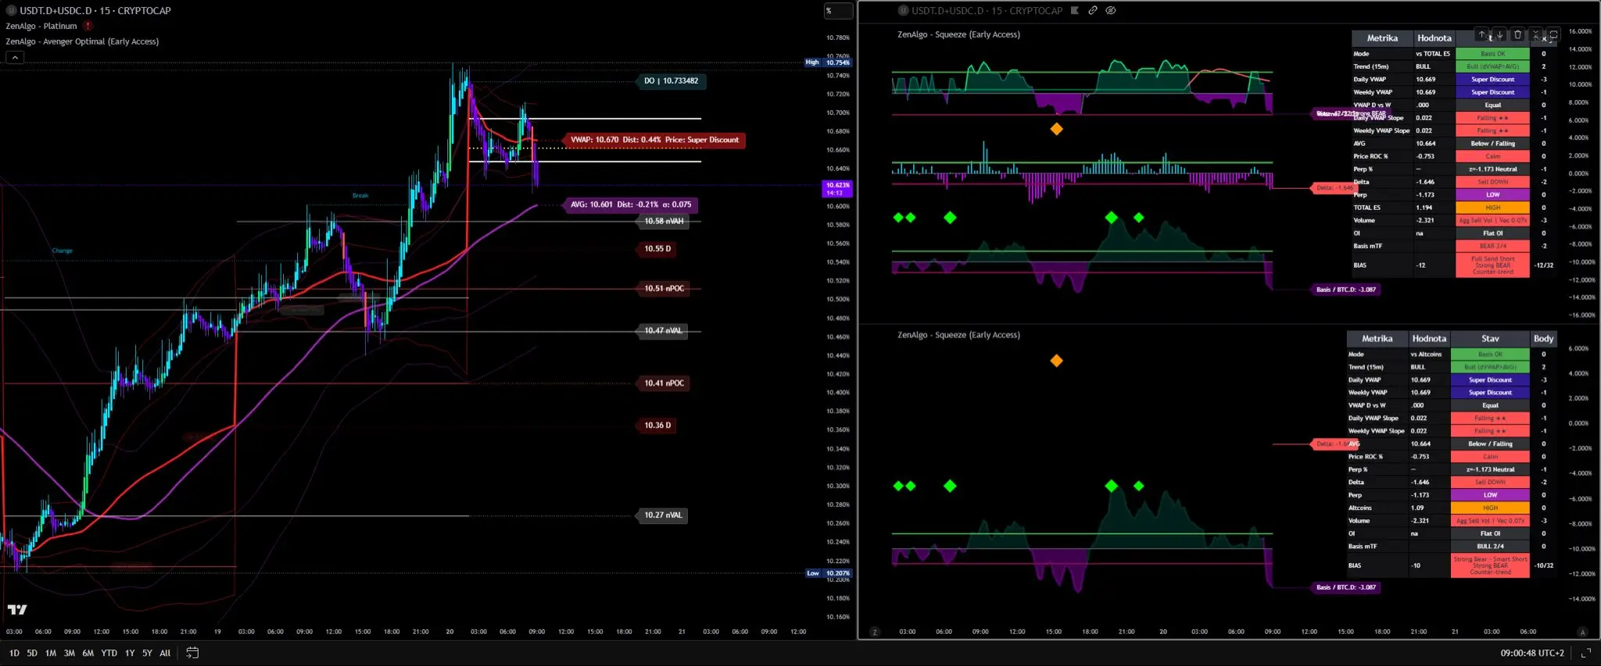Click the 10.41 nPOC level label

pyautogui.click(x=664, y=383)
